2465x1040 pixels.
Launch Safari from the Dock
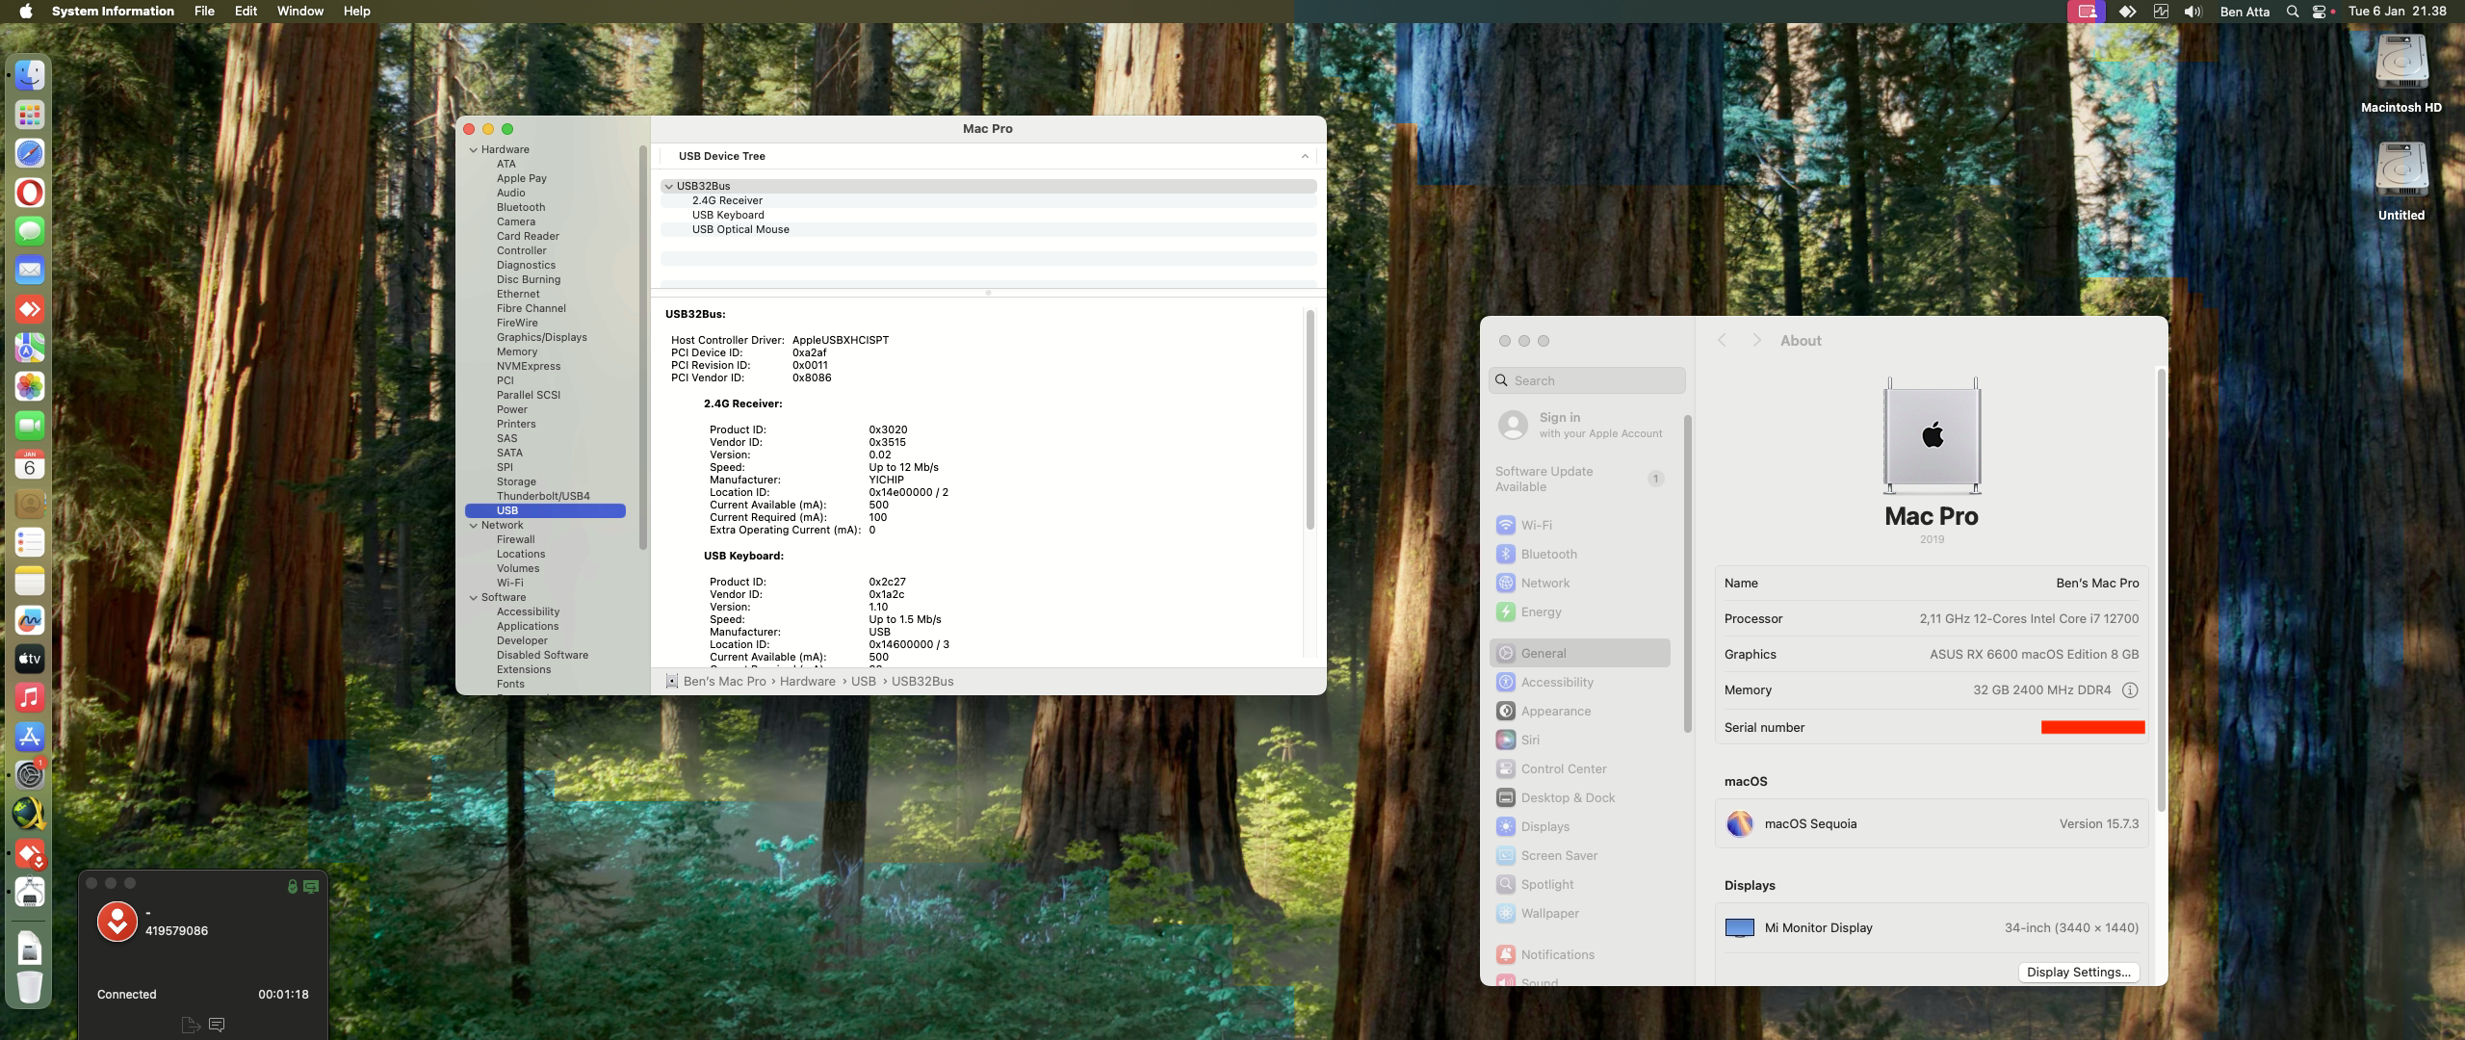click(30, 153)
